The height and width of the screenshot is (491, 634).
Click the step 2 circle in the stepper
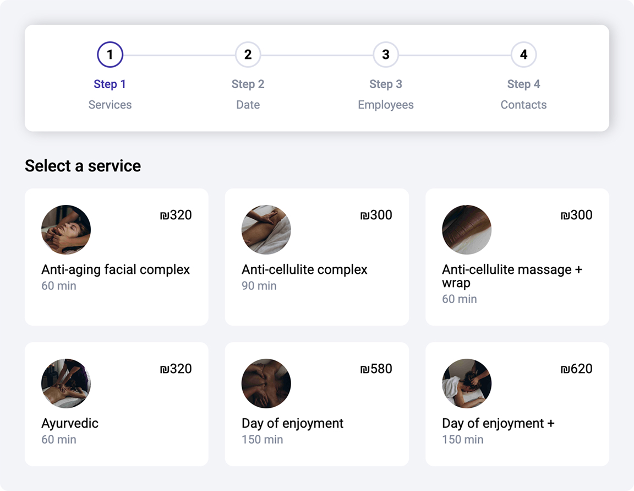248,55
